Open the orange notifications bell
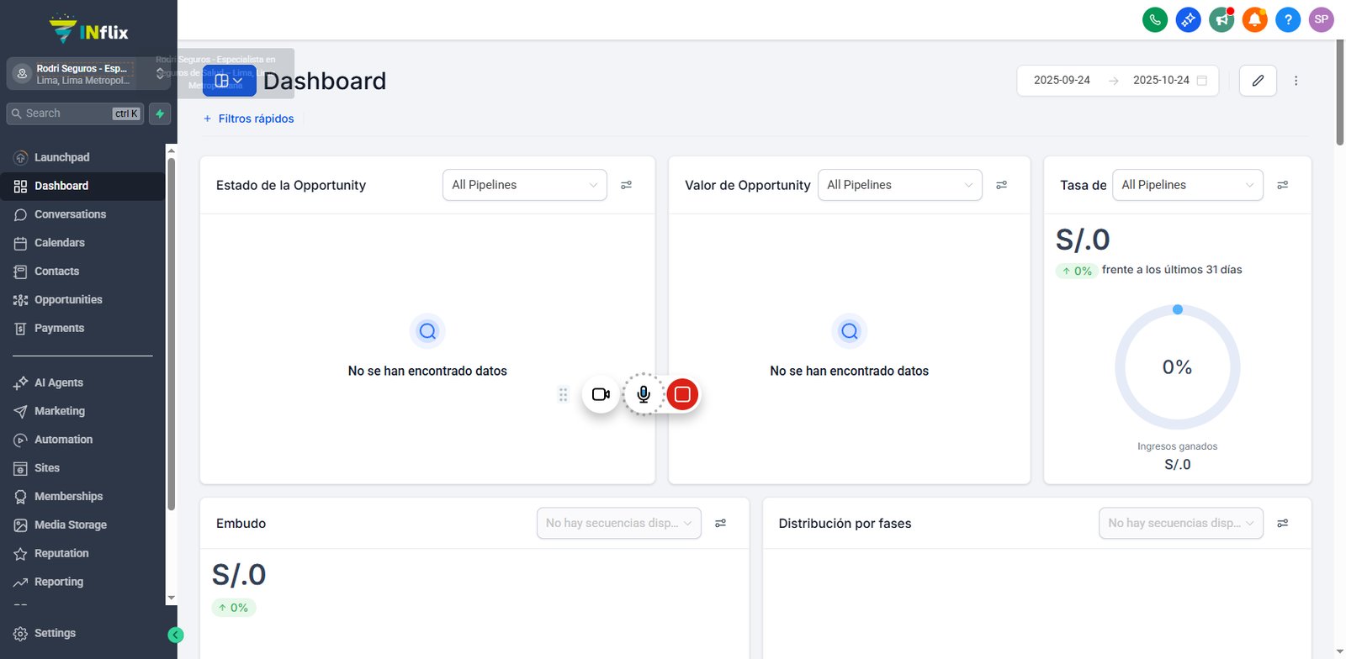 point(1254,19)
